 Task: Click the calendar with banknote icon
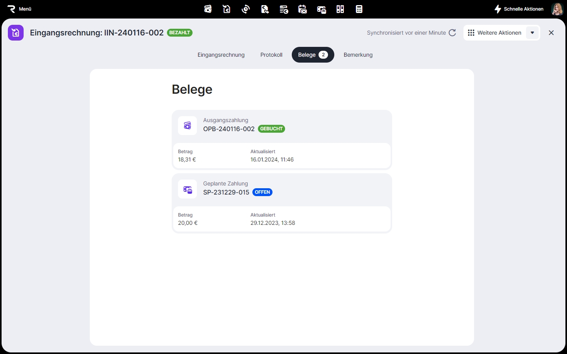coord(302,9)
